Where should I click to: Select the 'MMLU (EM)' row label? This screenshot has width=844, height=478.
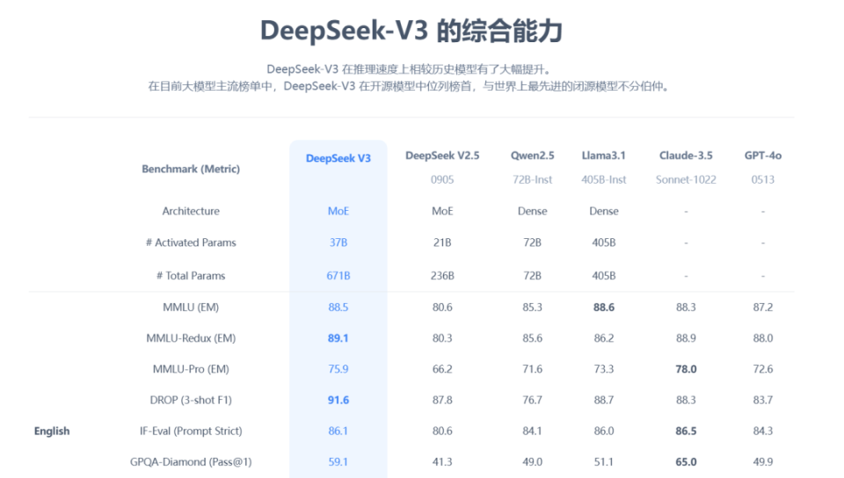click(x=191, y=307)
